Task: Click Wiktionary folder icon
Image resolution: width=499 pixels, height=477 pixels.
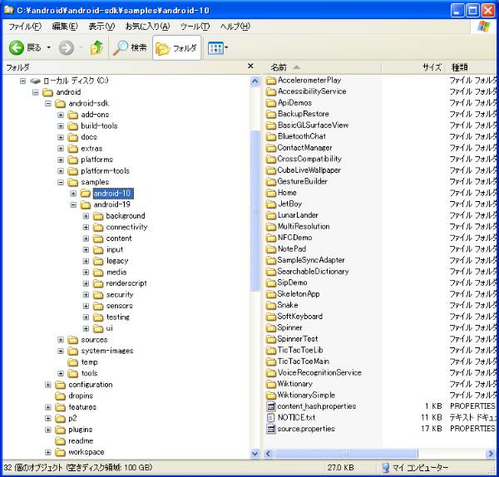Action: [x=271, y=384]
